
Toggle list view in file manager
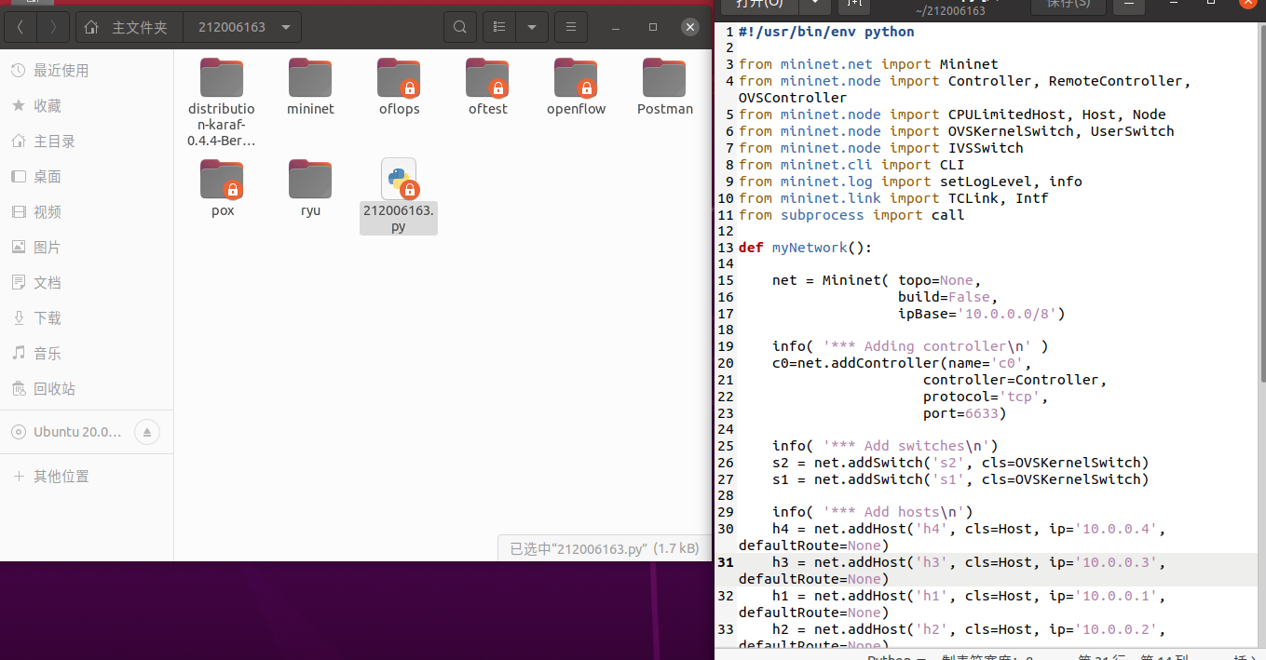(500, 27)
